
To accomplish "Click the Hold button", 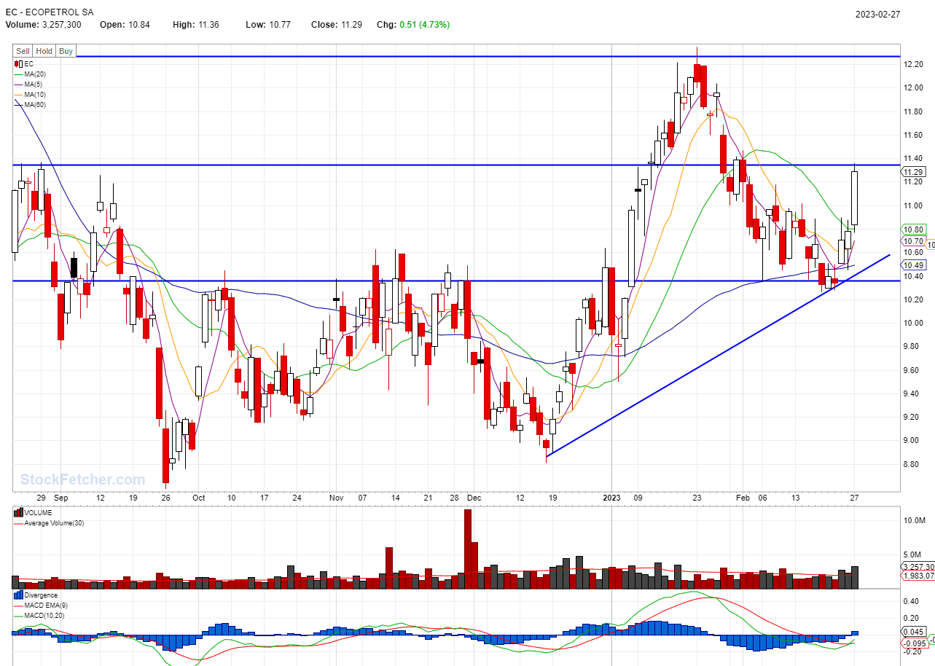I will (44, 51).
